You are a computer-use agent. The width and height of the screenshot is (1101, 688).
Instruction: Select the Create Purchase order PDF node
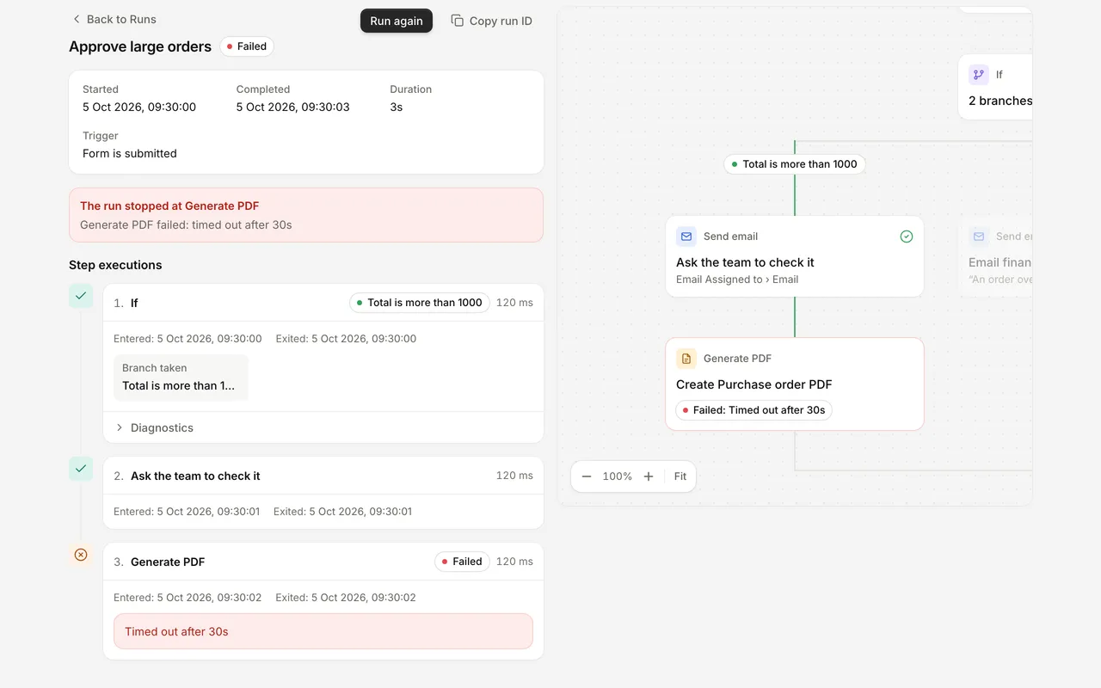(x=795, y=384)
